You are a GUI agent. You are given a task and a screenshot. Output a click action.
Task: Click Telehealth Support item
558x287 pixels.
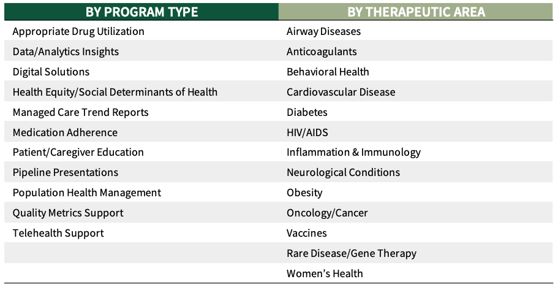[58, 233]
